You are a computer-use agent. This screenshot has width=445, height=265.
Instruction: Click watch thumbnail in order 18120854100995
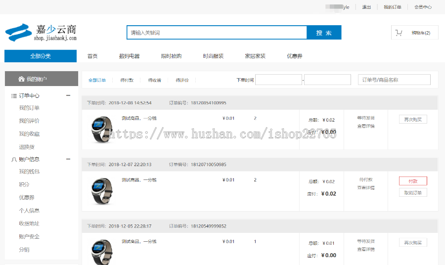click(x=102, y=130)
